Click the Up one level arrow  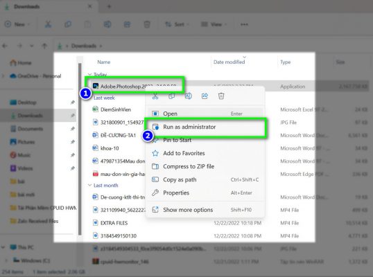[x=44, y=46]
